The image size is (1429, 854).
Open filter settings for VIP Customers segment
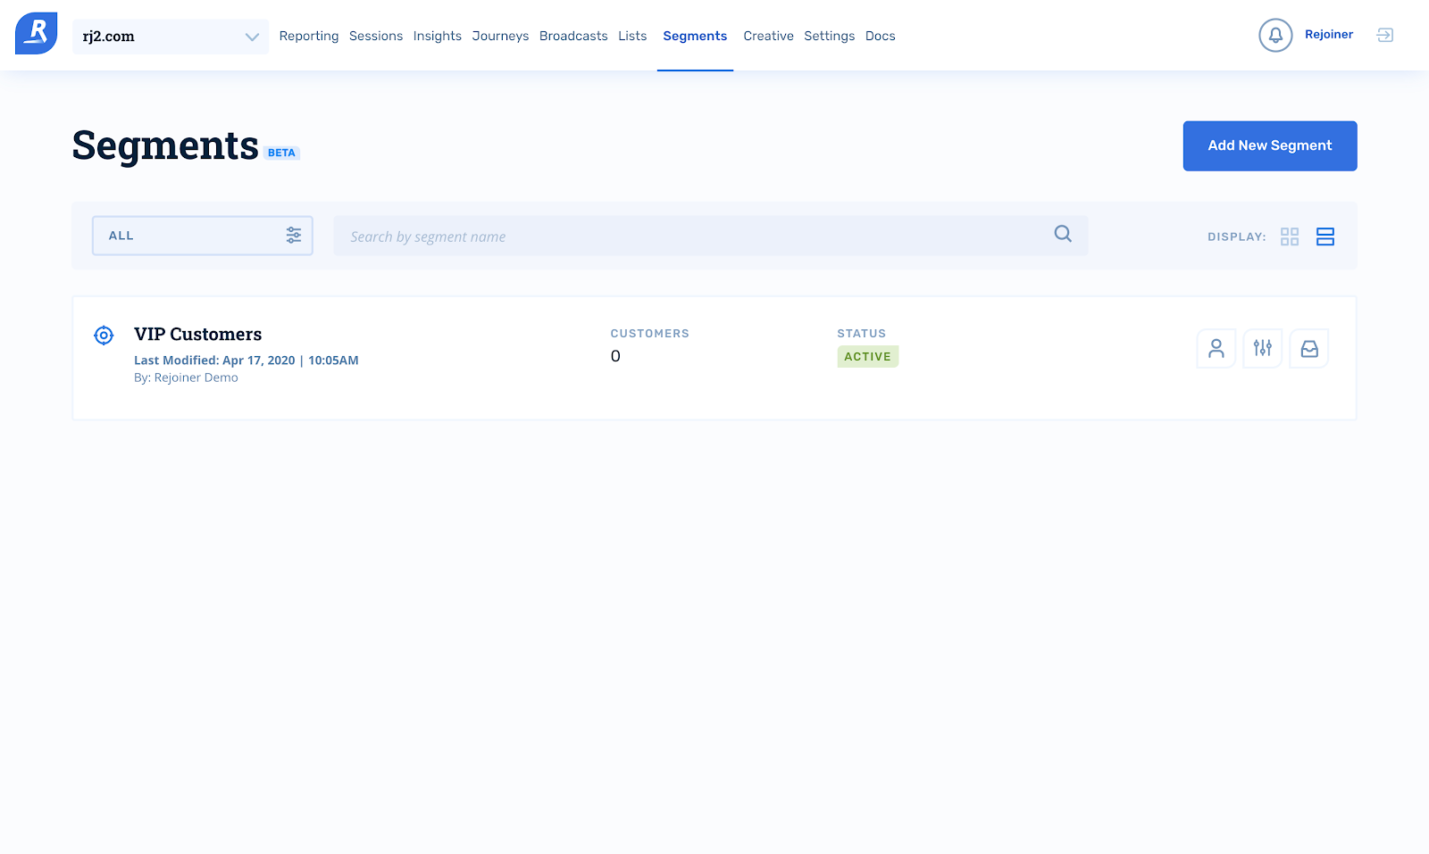tap(1263, 348)
